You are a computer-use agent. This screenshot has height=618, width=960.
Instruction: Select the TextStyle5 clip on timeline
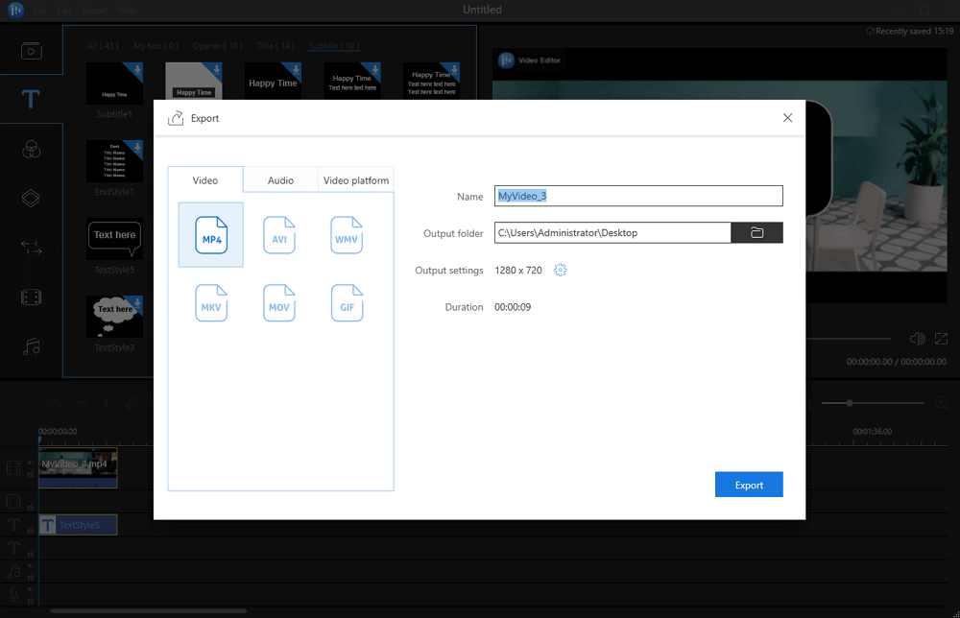[x=79, y=525]
